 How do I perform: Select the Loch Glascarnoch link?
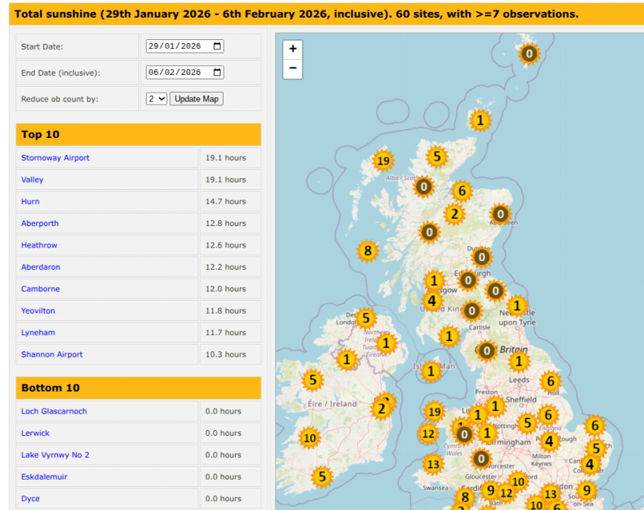(54, 411)
